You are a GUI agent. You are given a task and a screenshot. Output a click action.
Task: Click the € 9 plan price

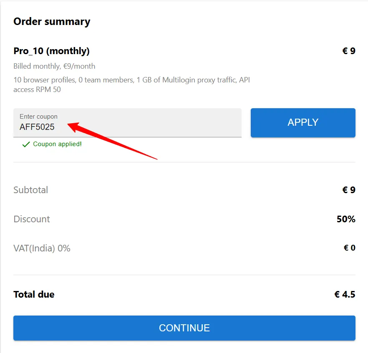point(348,51)
